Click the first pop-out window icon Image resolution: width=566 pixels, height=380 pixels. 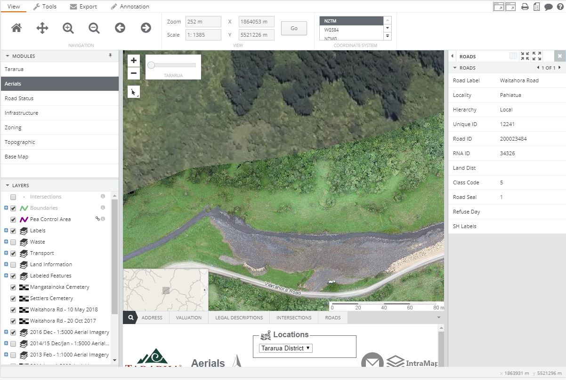coord(498,7)
